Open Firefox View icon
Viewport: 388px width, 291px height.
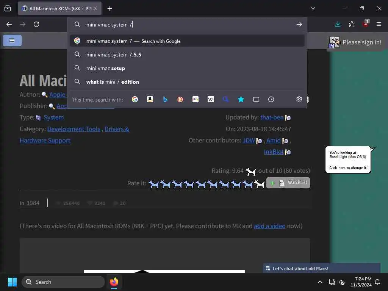click(8, 8)
